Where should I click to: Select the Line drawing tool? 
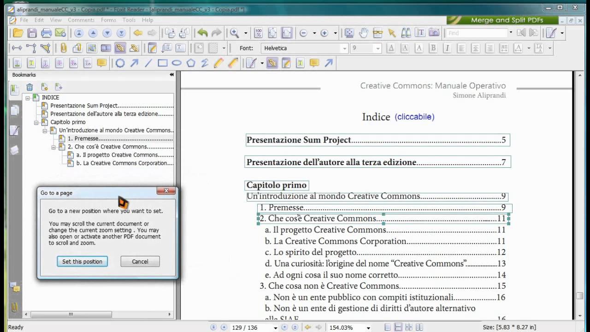(x=148, y=63)
